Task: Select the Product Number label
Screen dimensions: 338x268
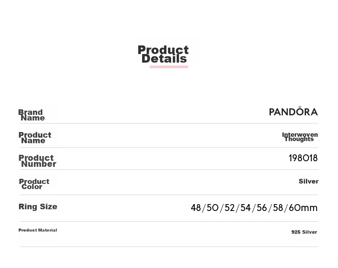Action: (x=37, y=161)
